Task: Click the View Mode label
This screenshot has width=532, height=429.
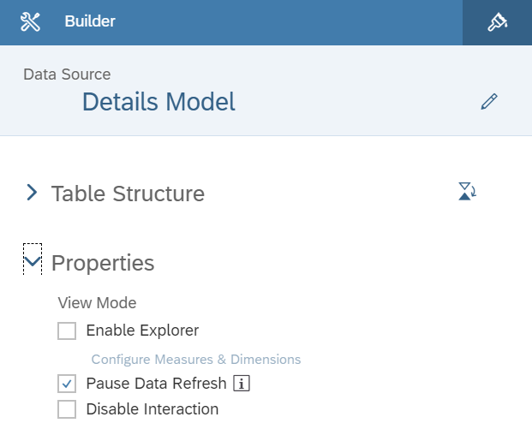Action: 97,302
